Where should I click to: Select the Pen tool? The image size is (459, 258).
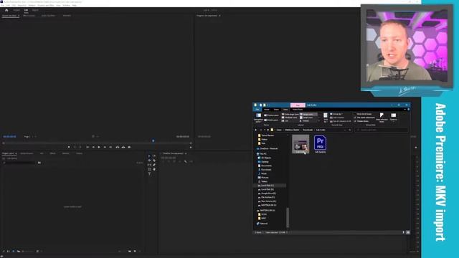tap(154, 165)
